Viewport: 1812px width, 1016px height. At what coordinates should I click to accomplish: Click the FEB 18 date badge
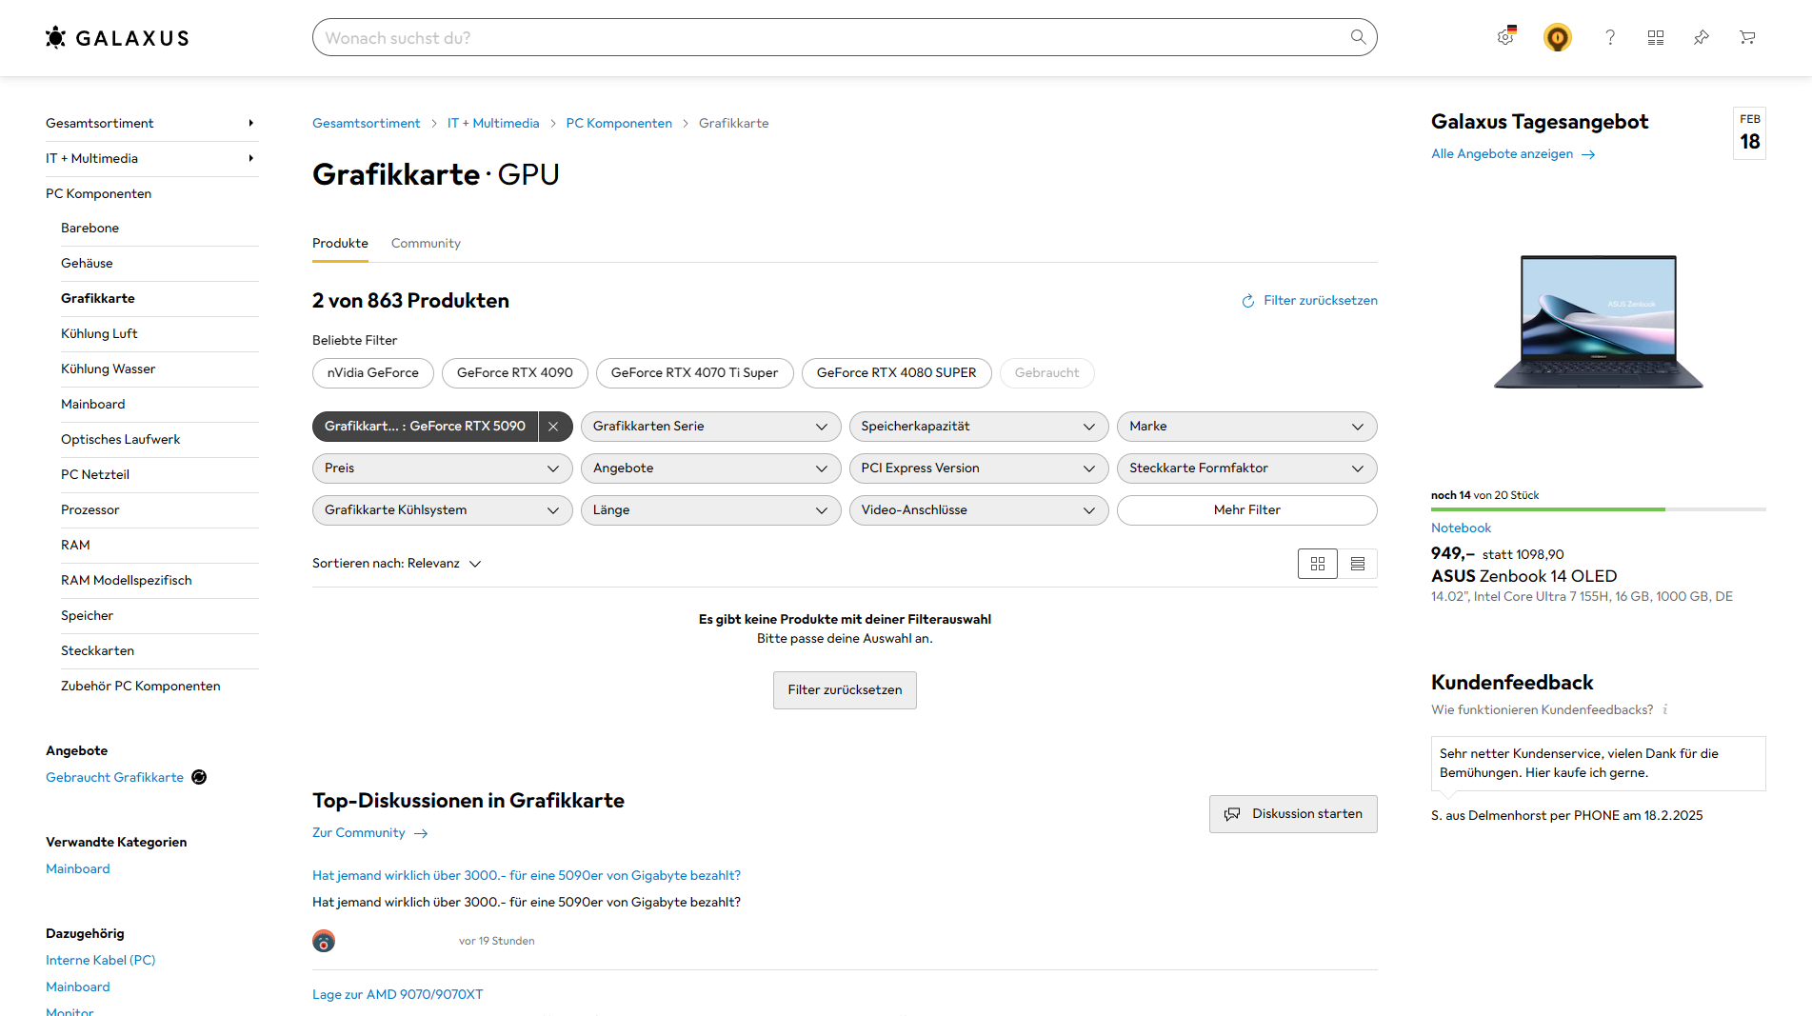[1749, 133]
